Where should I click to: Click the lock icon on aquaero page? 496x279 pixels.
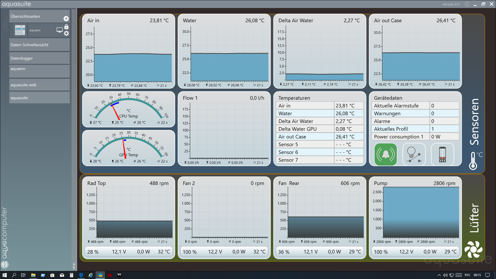coord(66,27)
